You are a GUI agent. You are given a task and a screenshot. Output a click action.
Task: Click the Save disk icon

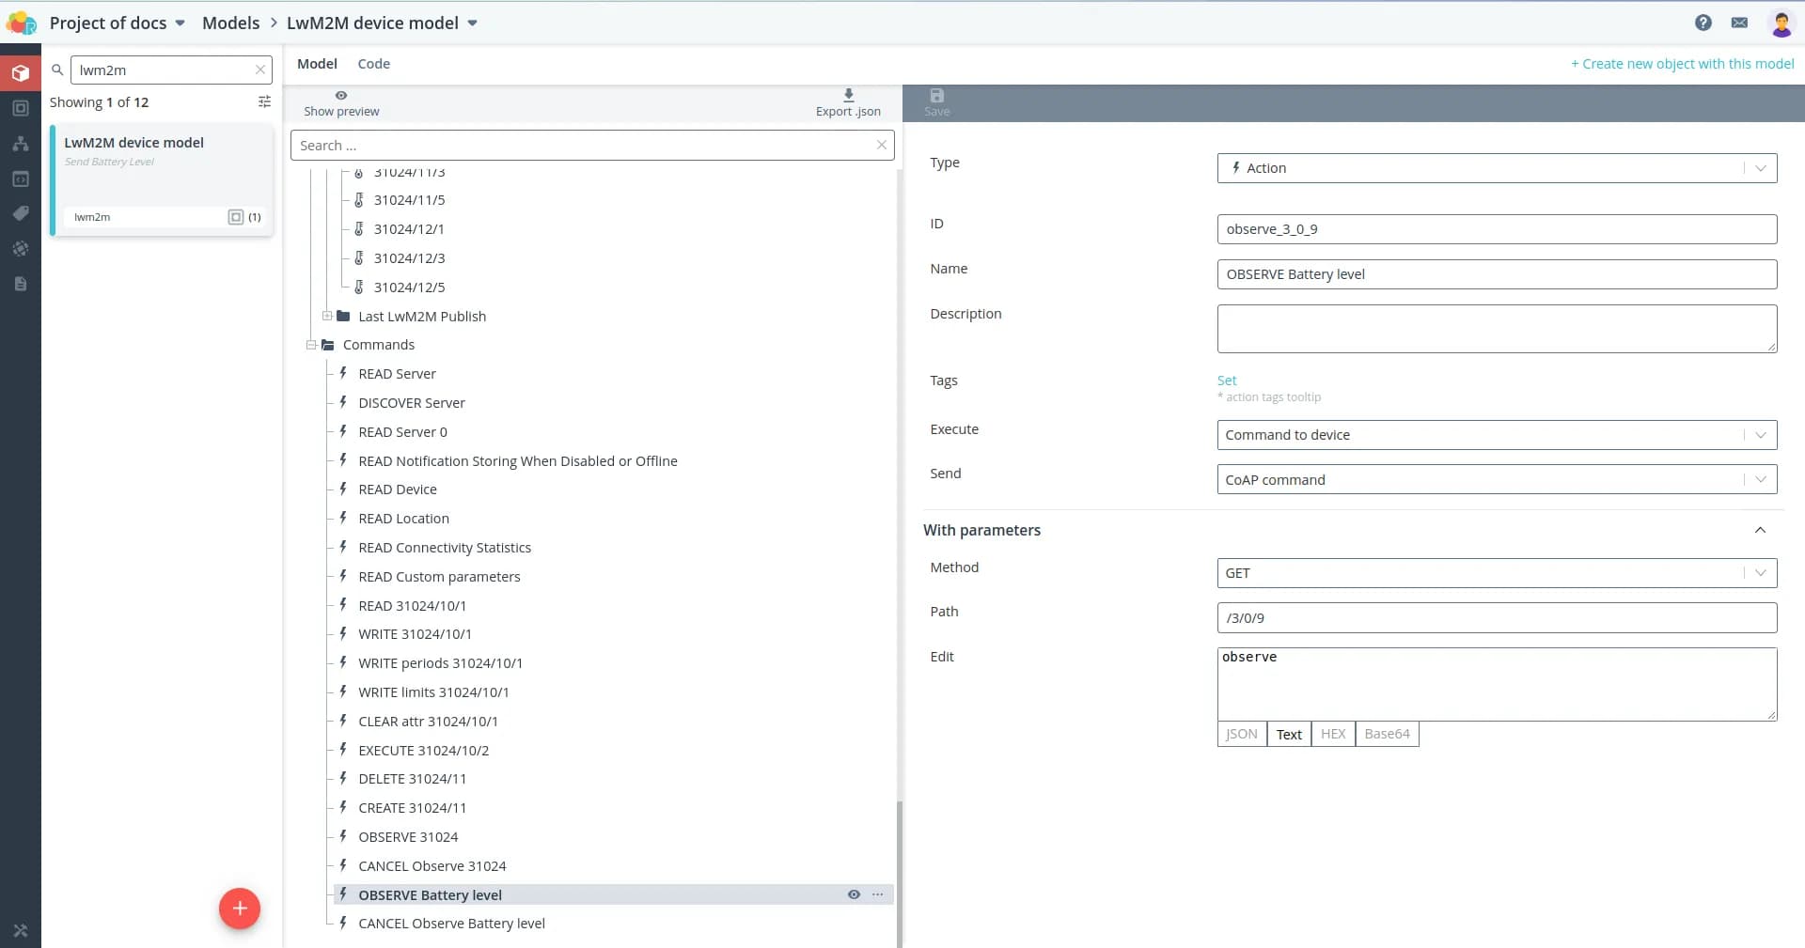pyautogui.click(x=936, y=96)
